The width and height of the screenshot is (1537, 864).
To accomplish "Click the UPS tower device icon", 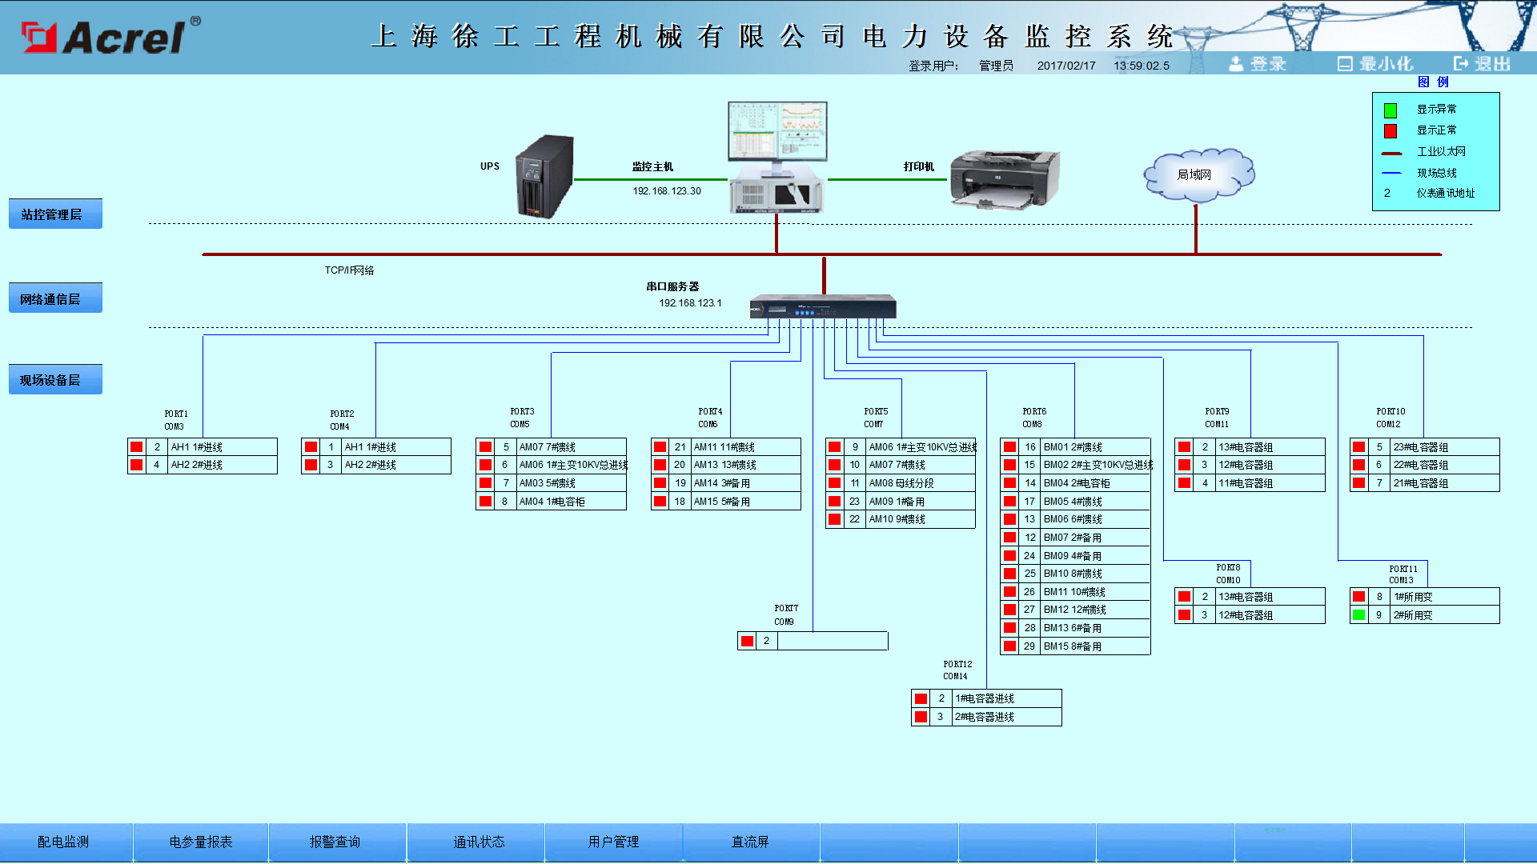I will (545, 176).
